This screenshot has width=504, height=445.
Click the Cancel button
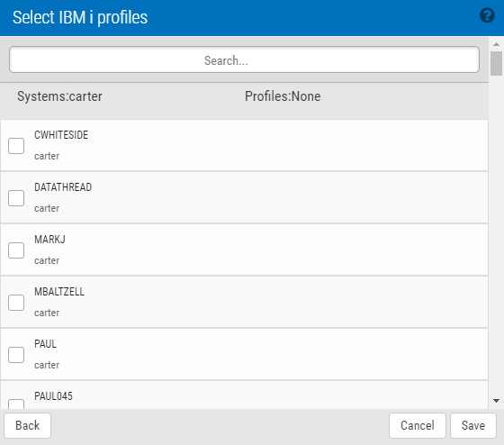(x=418, y=425)
